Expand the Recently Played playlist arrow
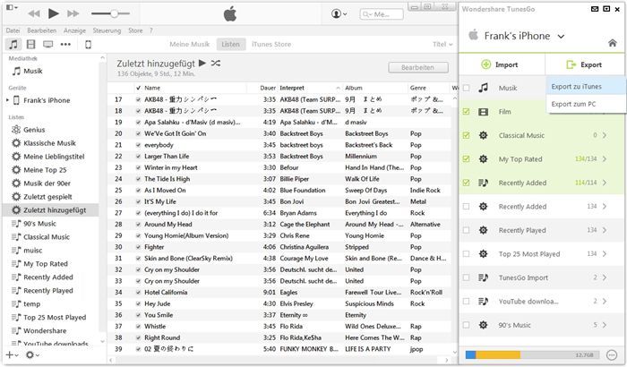627x367 pixels. [605, 230]
